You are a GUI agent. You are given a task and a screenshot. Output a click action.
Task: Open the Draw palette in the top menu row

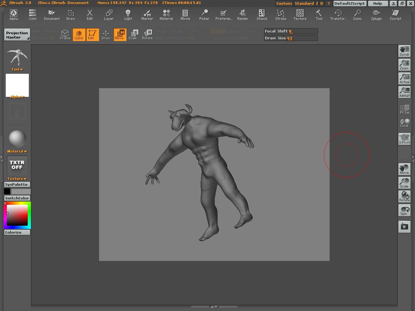tap(71, 15)
